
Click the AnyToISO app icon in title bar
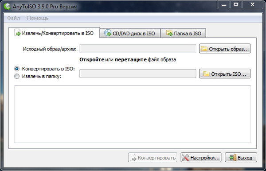[7, 7]
